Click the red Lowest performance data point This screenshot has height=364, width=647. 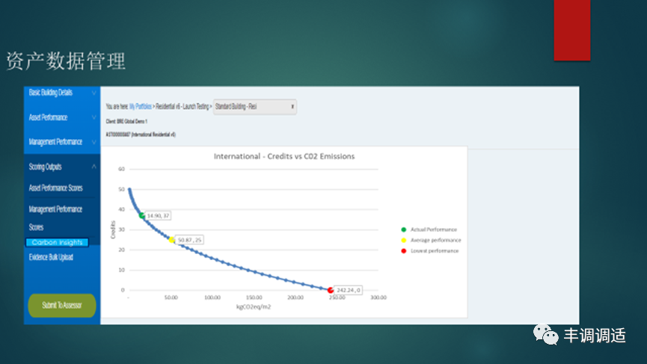pyautogui.click(x=331, y=290)
